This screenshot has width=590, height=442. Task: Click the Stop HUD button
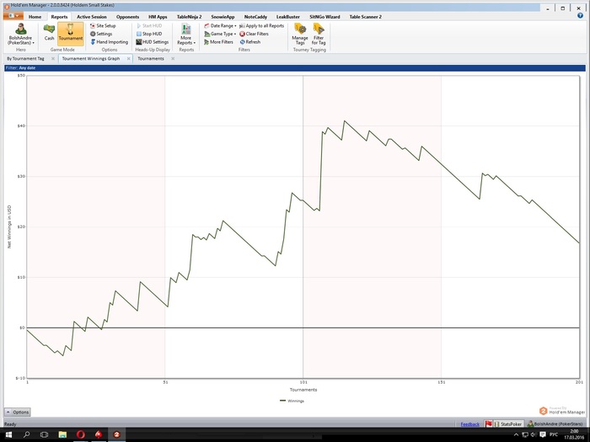click(x=149, y=34)
